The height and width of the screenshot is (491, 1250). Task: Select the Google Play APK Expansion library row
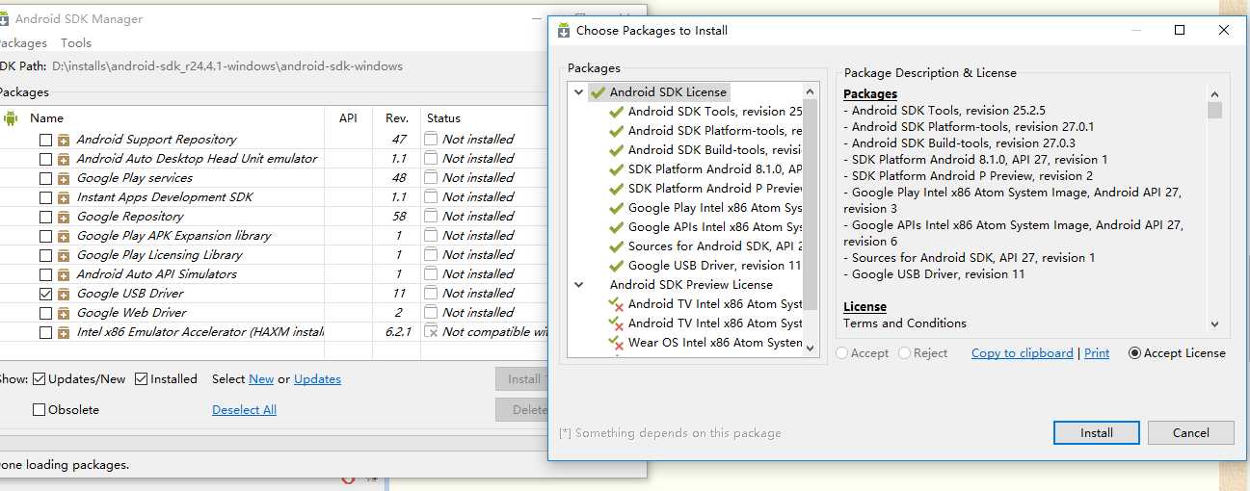point(173,236)
